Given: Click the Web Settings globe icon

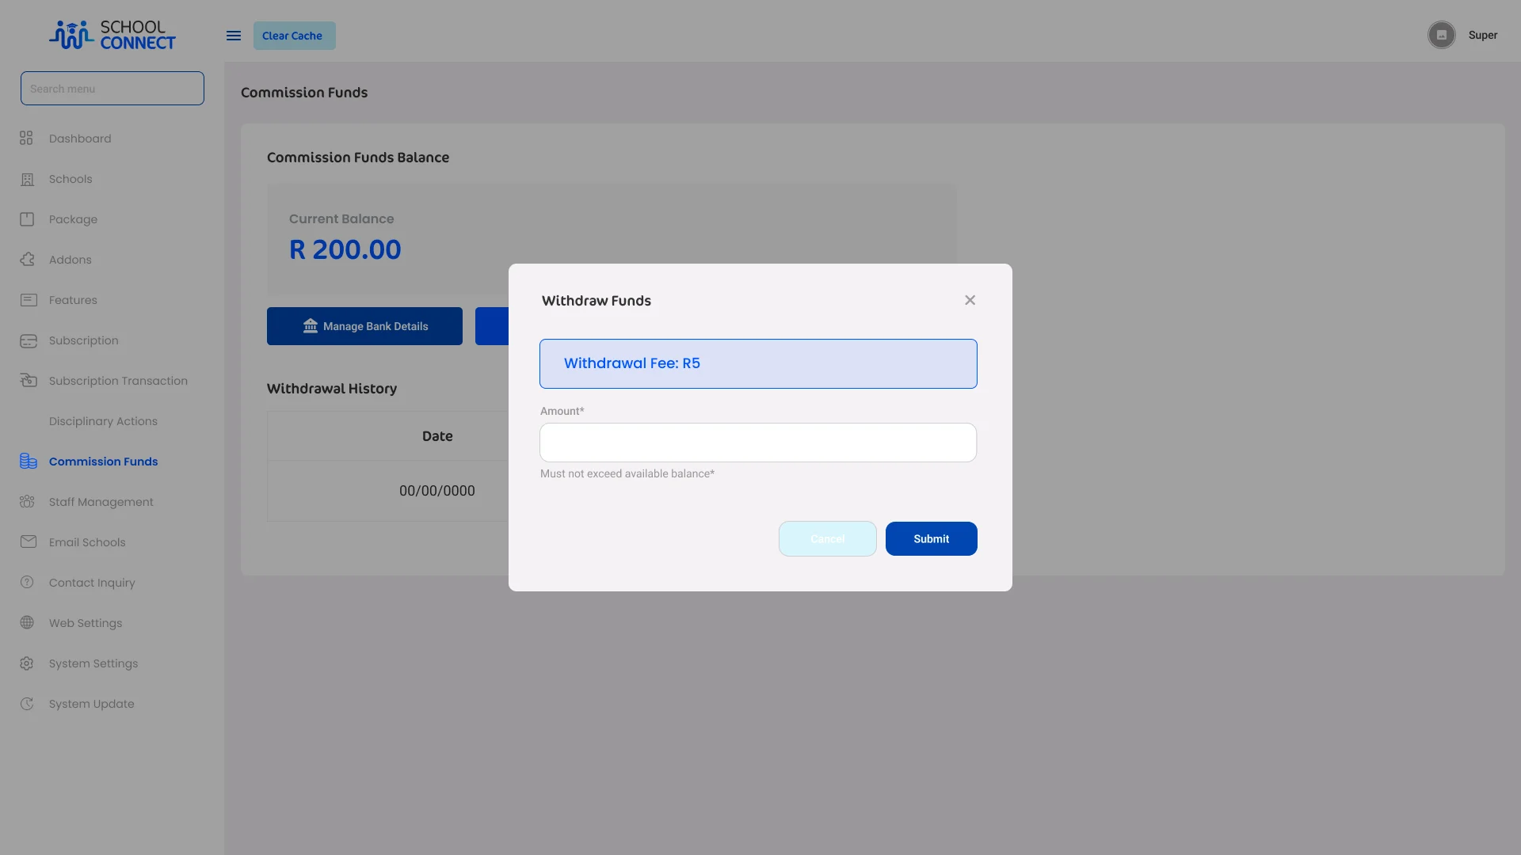Looking at the screenshot, I should coord(27,623).
